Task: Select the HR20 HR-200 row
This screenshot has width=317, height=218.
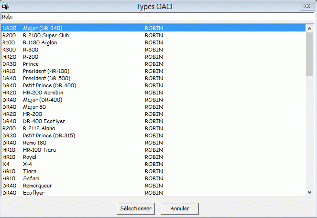Action: pos(153,114)
